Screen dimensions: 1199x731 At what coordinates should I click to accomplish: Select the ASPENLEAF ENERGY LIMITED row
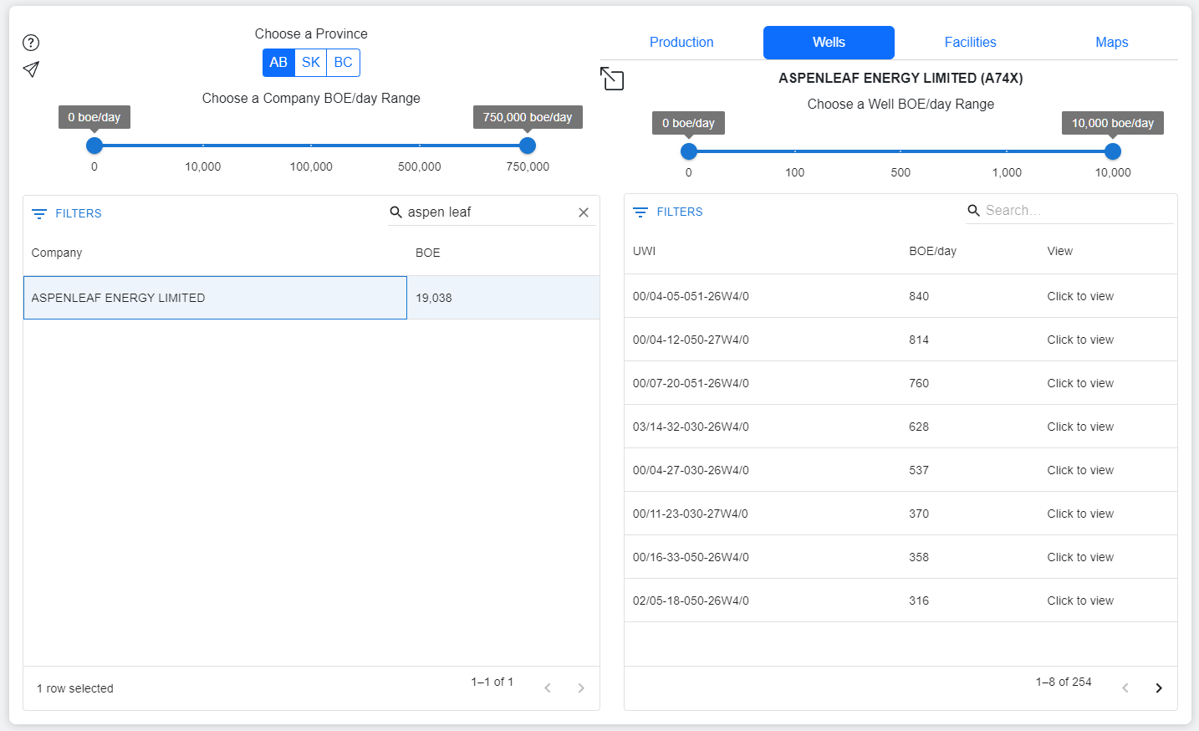[311, 298]
